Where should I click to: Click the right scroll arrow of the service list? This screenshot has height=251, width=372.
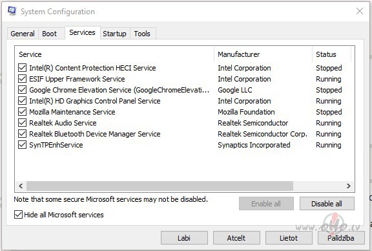348,186
